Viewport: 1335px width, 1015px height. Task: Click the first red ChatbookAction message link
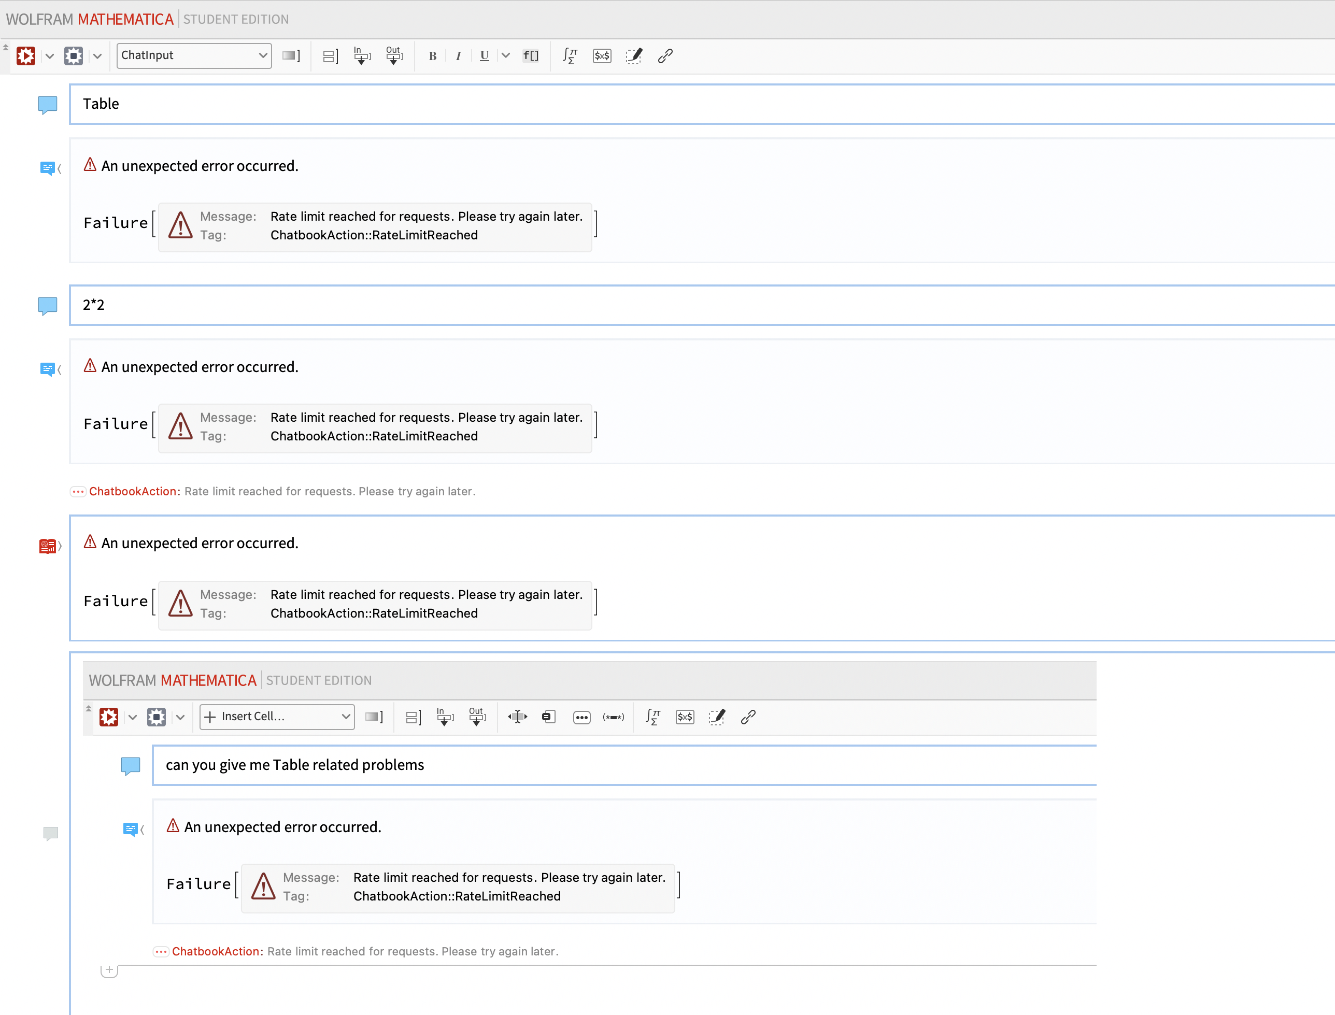132,492
